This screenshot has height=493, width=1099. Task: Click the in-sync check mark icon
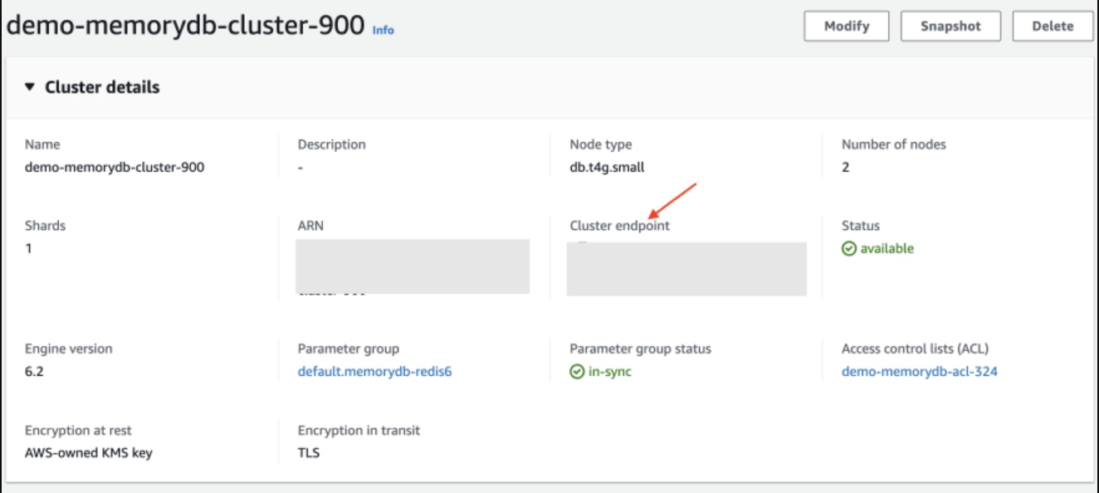577,372
